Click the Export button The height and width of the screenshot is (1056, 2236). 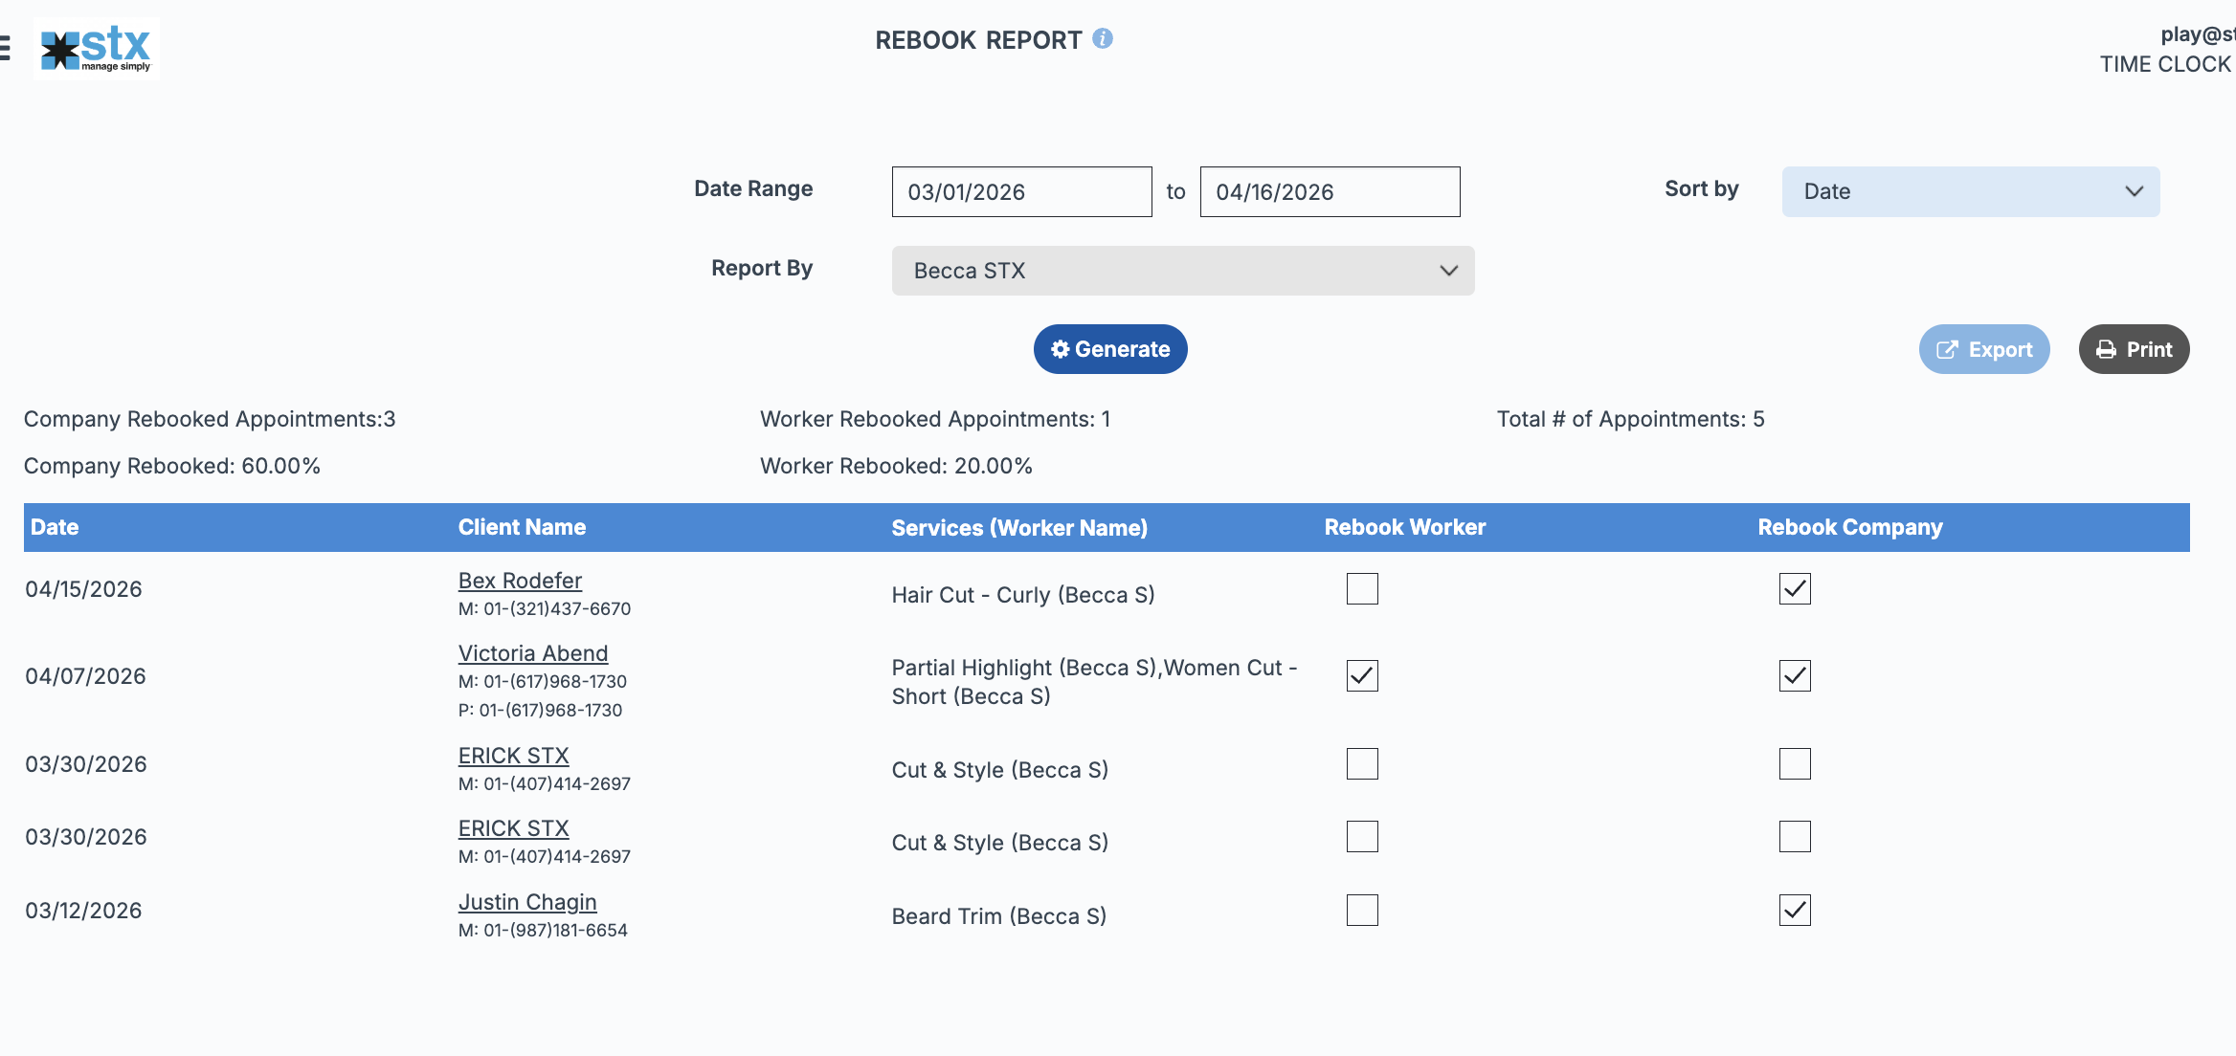pos(1983,349)
